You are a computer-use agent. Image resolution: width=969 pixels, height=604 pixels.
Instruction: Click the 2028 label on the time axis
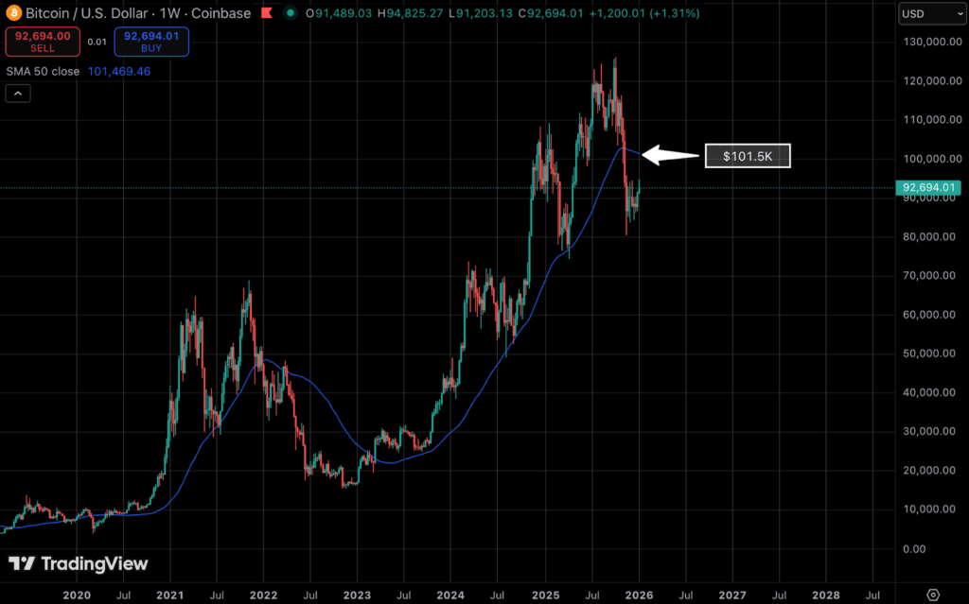(x=826, y=594)
